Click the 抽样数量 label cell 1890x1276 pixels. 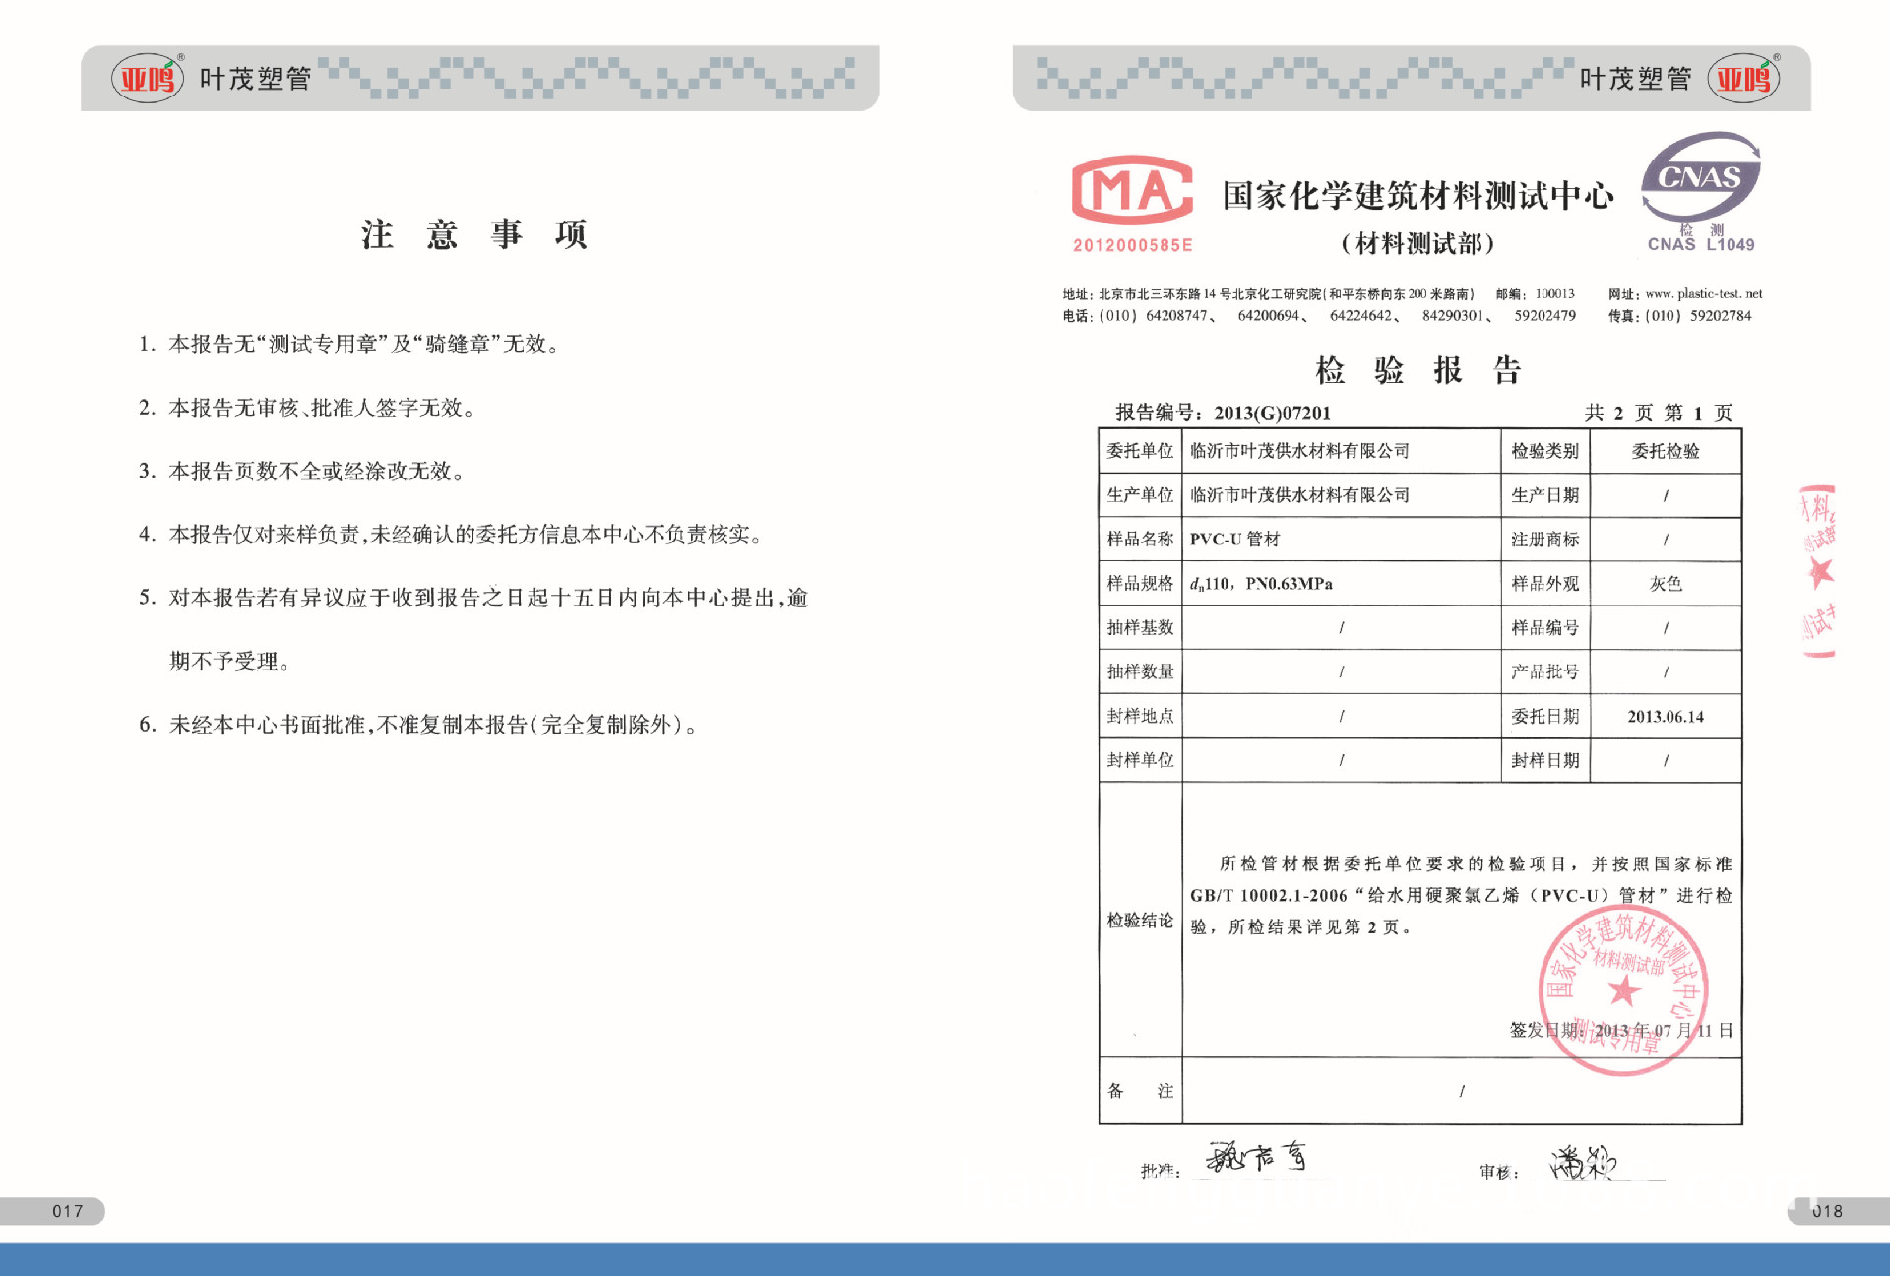point(1140,672)
